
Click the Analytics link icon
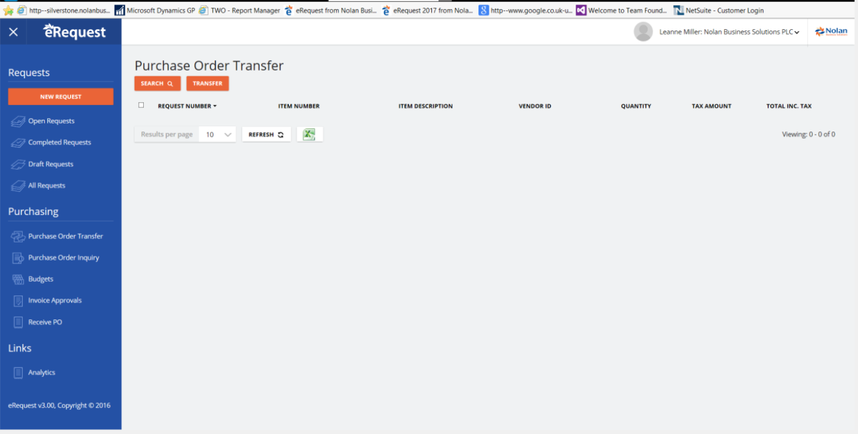pos(17,372)
